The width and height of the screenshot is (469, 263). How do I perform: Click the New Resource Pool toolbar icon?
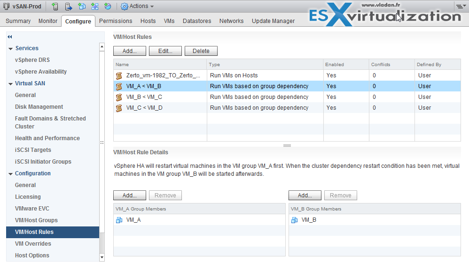point(108,6)
